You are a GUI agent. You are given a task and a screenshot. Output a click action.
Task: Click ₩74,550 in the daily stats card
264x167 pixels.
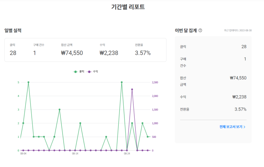click(x=72, y=53)
